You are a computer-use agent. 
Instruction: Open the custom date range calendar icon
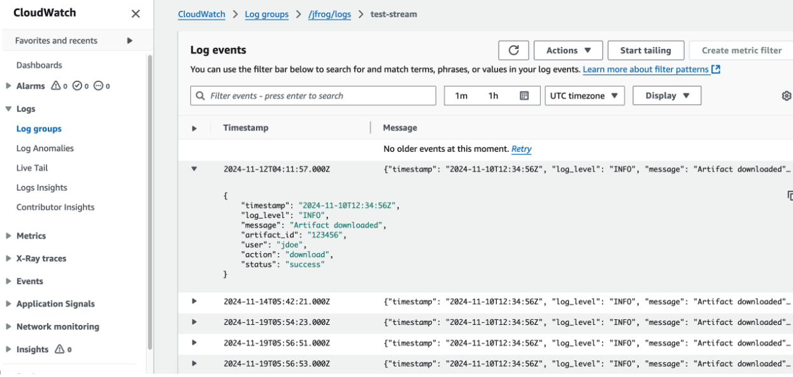525,95
